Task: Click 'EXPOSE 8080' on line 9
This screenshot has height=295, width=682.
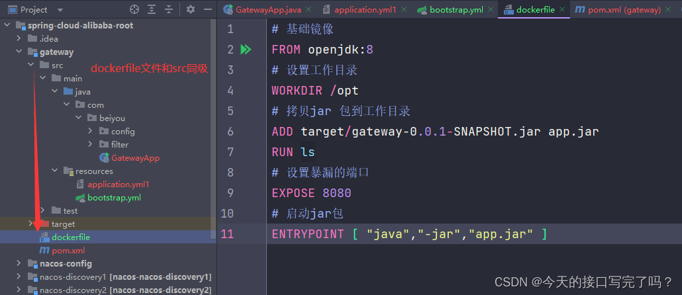Action: pos(311,193)
